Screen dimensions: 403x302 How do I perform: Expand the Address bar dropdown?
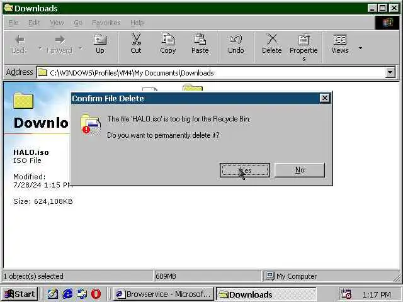coord(390,73)
